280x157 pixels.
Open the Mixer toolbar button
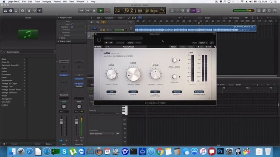point(34,10)
